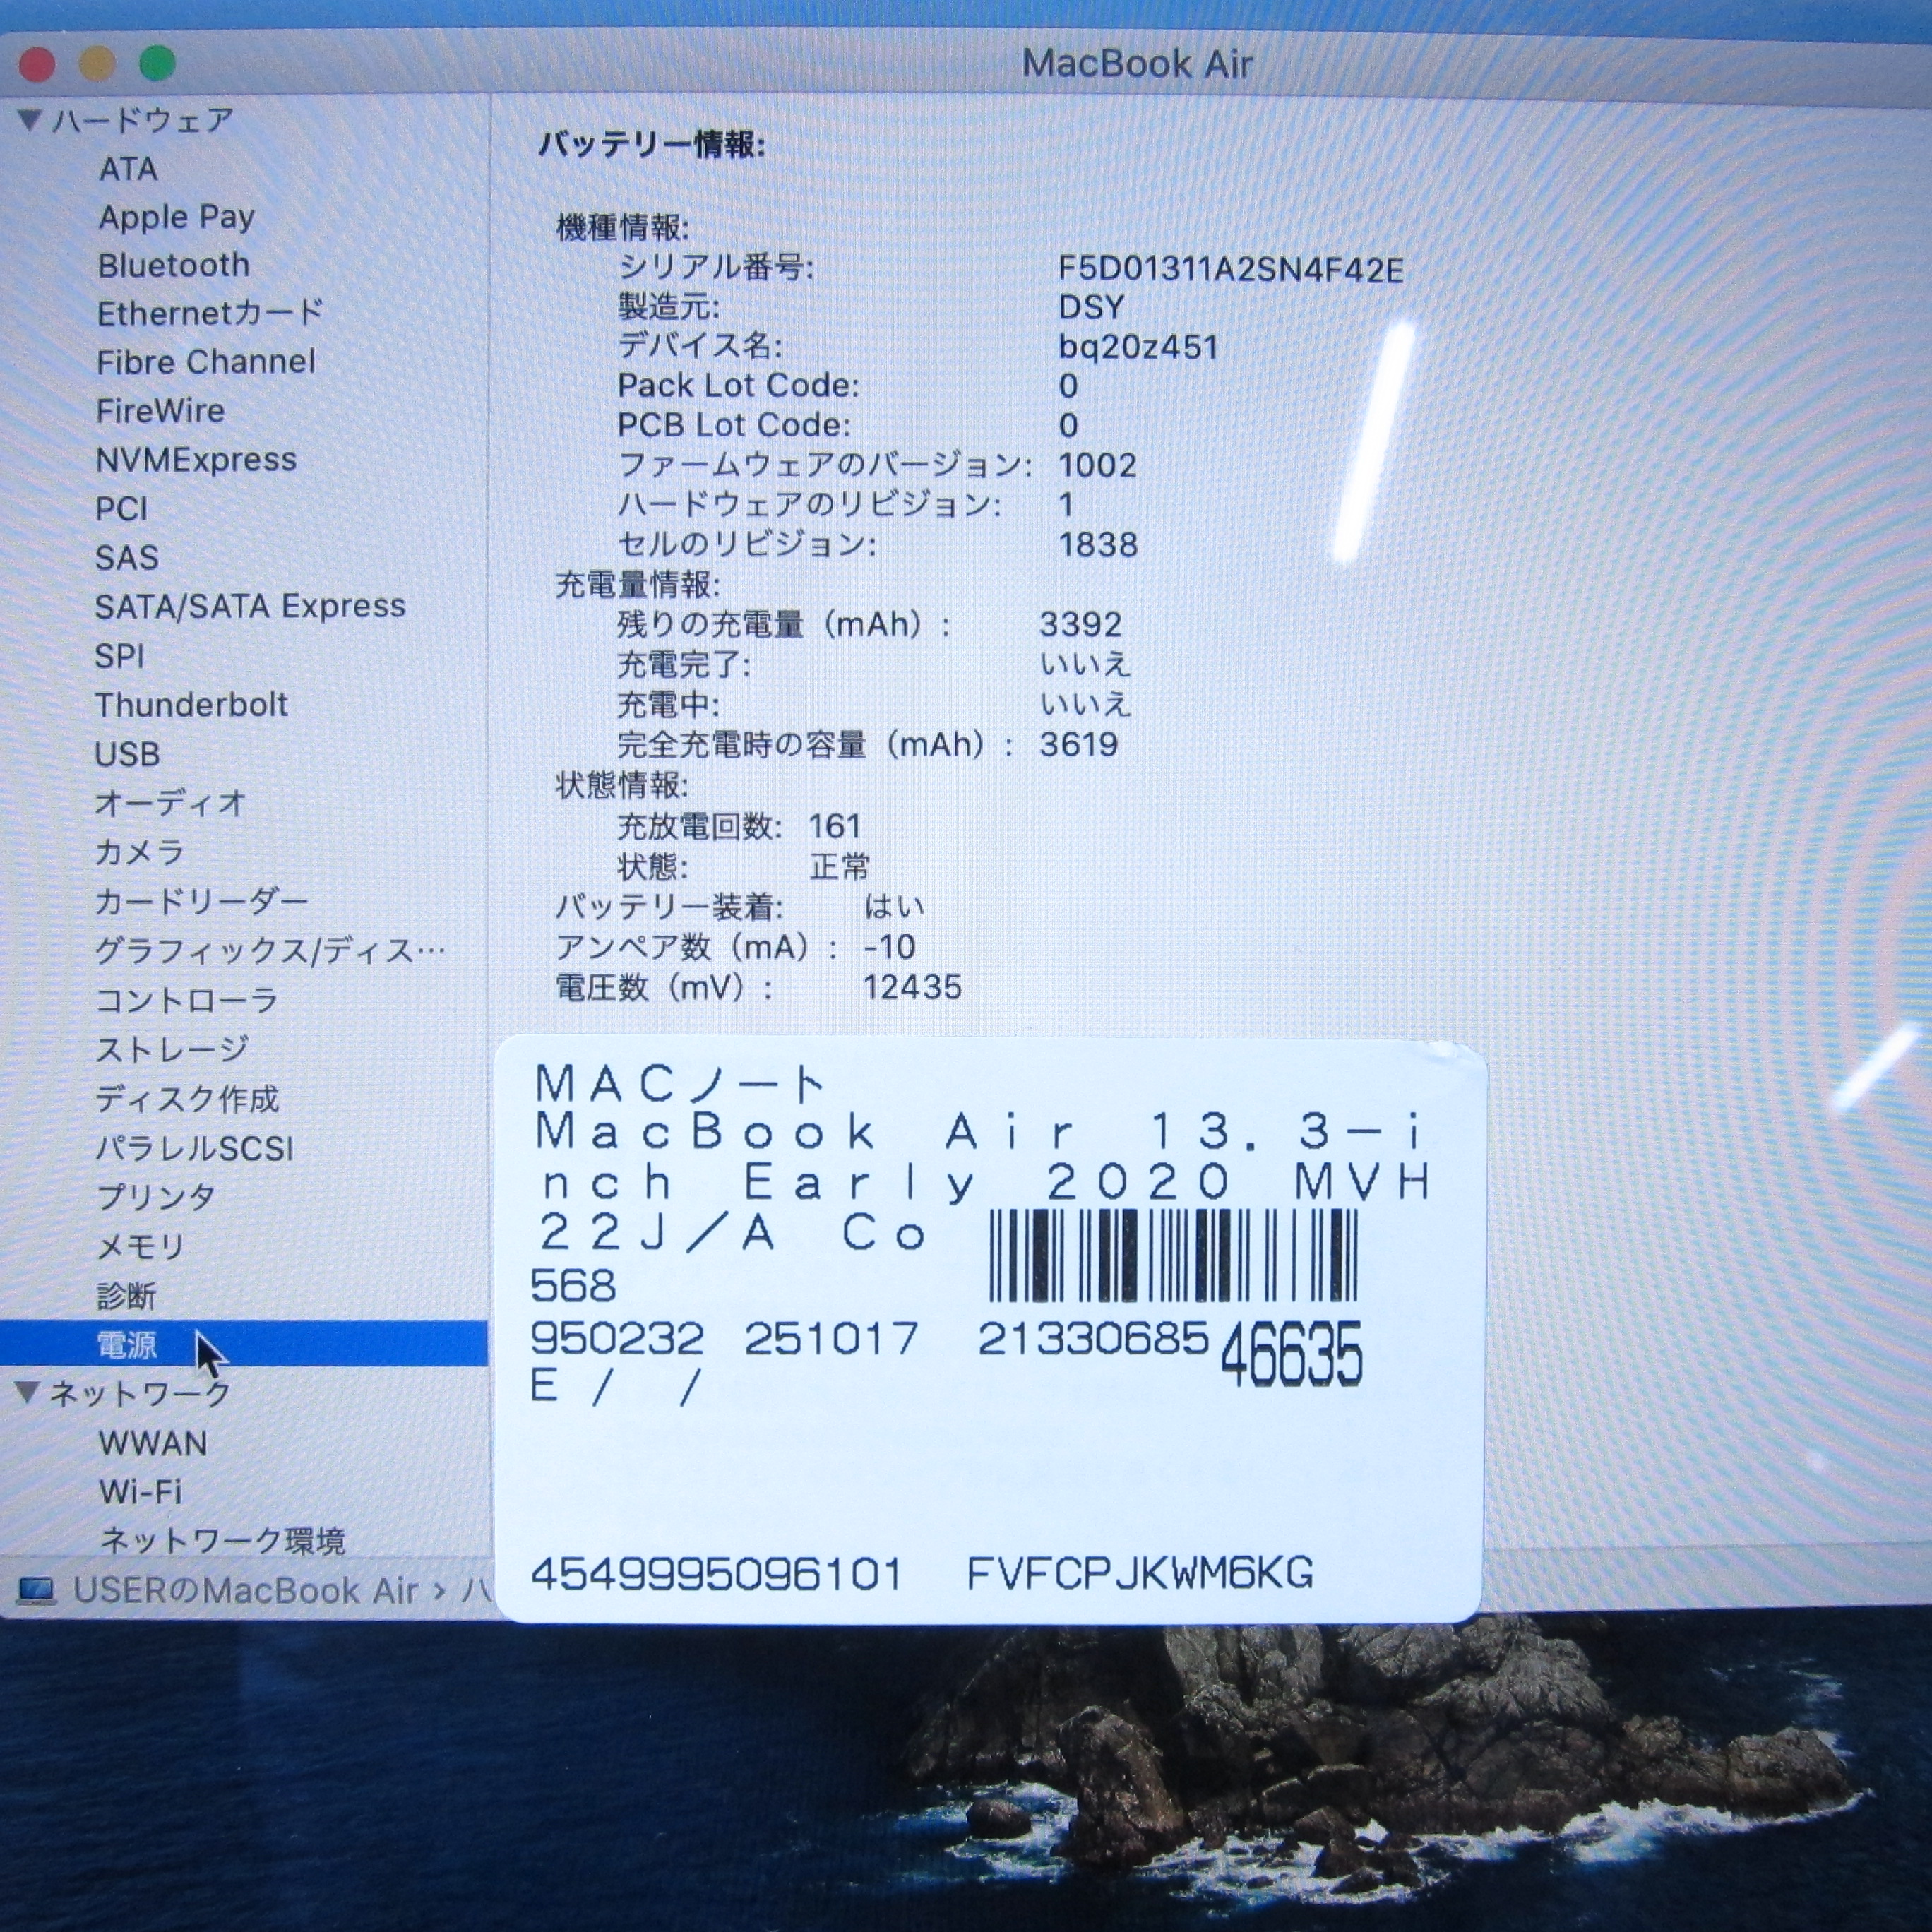
Task: Open the Apple Pay section
Action: tap(176, 217)
